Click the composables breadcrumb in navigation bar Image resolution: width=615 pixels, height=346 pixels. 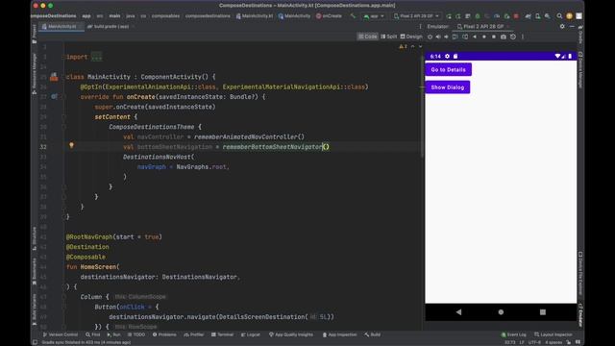(x=165, y=16)
